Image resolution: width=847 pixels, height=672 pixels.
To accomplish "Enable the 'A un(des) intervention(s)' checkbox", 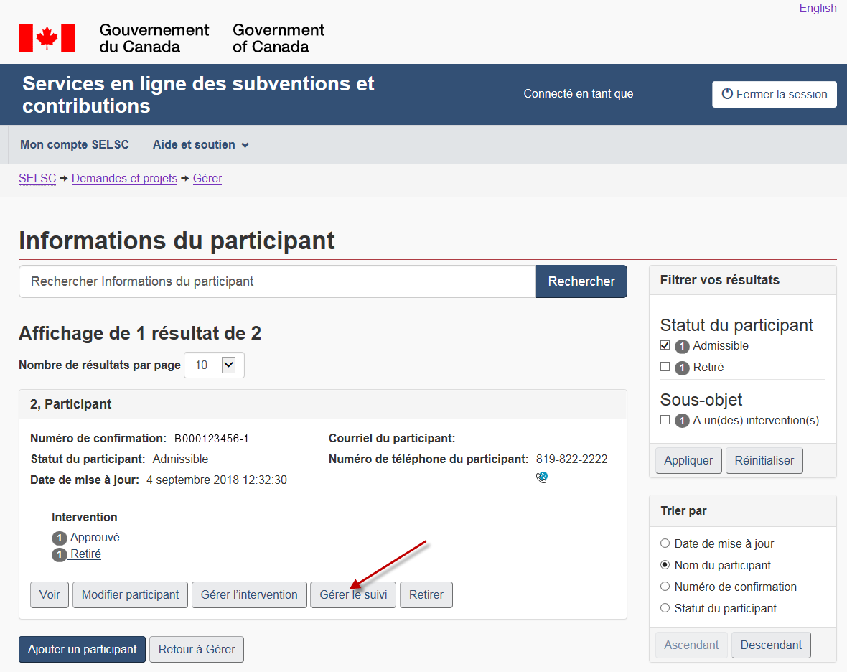I will (665, 420).
